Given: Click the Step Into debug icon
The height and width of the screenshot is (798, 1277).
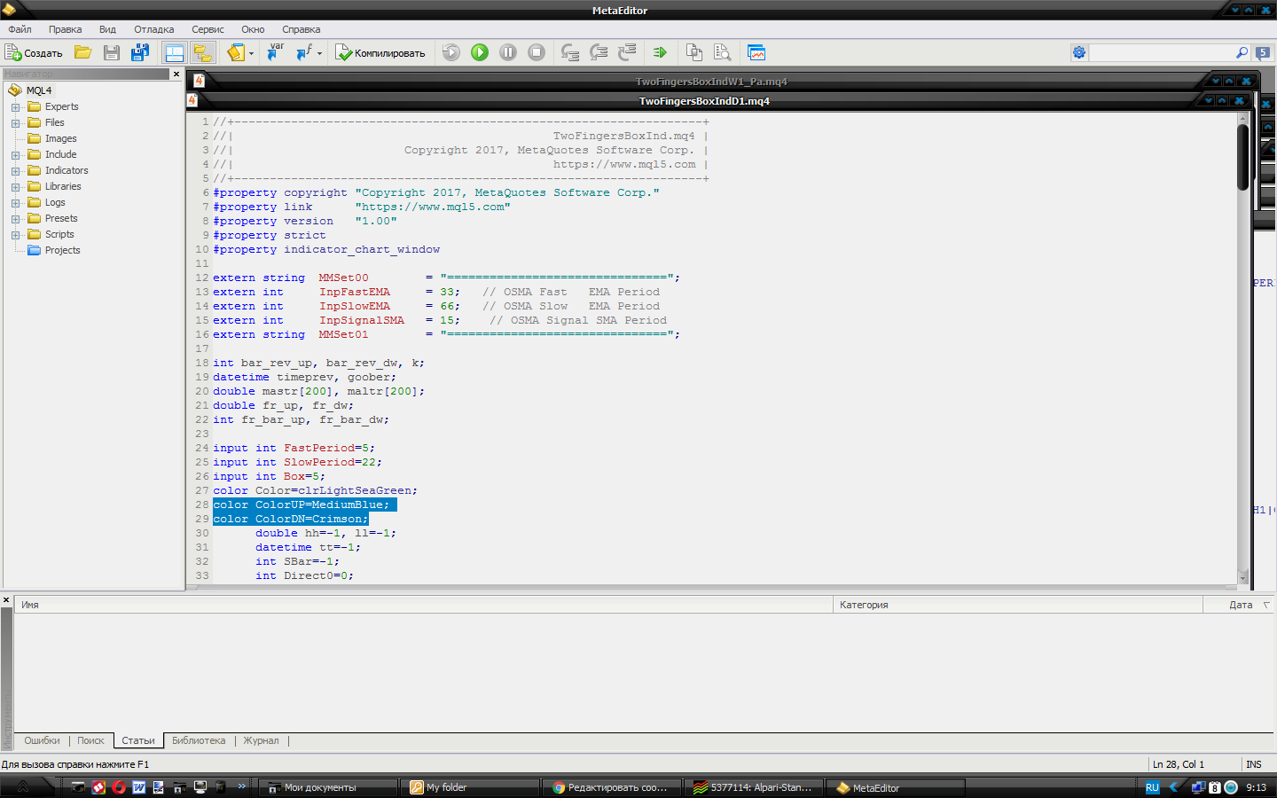Looking at the screenshot, I should 570,53.
